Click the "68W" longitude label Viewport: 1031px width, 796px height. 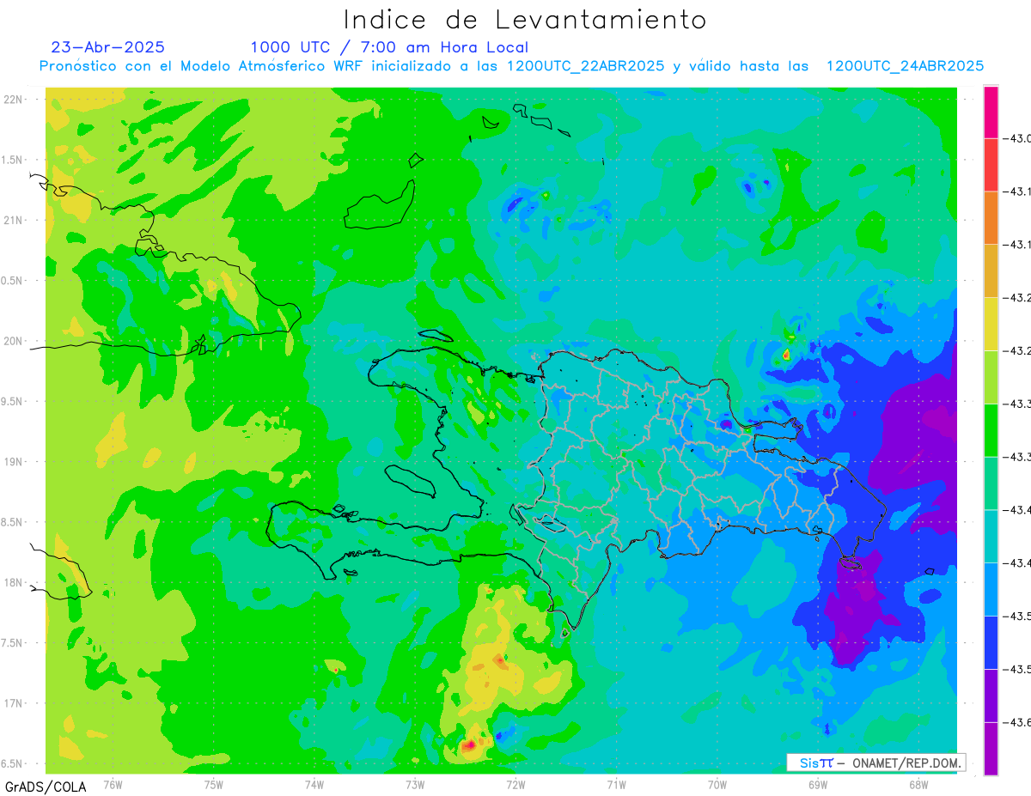tap(918, 784)
